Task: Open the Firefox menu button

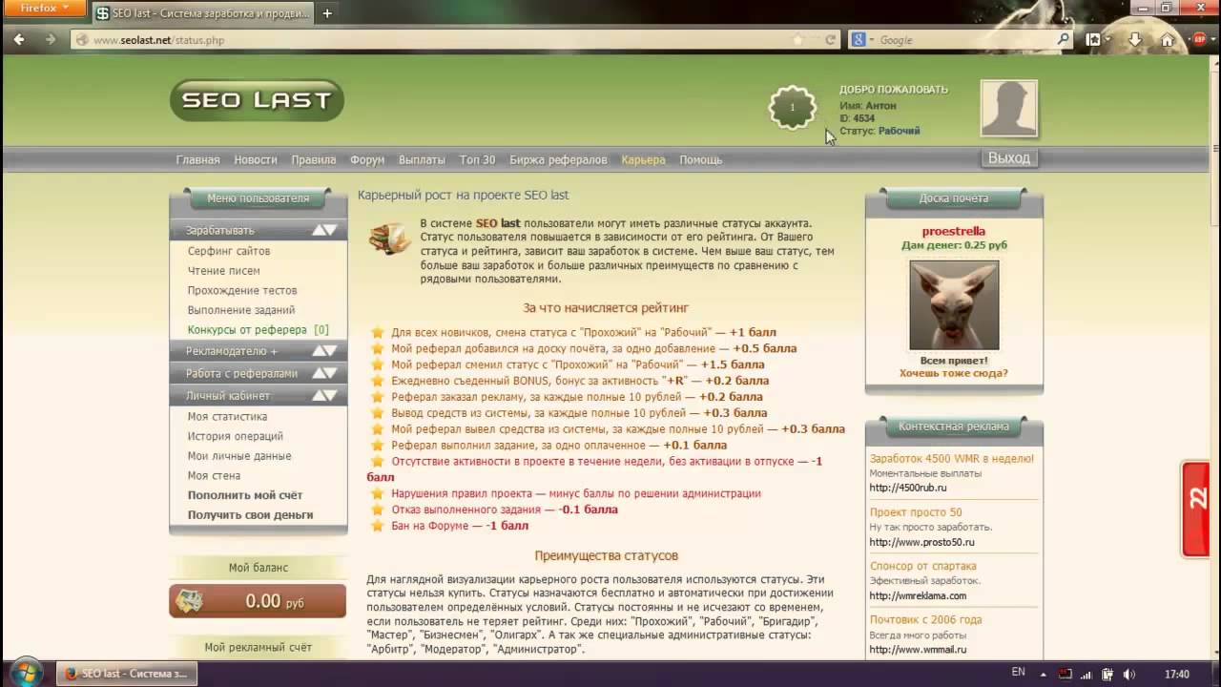Action: pyautogui.click(x=45, y=8)
